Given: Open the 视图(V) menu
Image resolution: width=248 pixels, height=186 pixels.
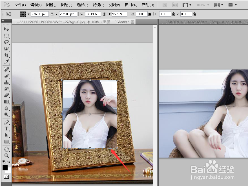Looking at the screenshot, I should [114, 5].
